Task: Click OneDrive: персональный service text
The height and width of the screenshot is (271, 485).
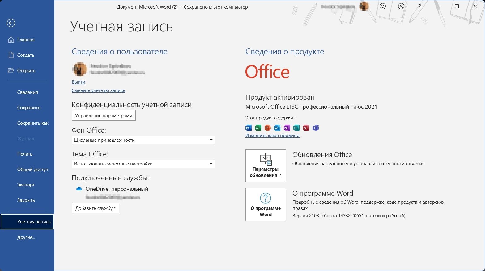Action: [x=117, y=189]
